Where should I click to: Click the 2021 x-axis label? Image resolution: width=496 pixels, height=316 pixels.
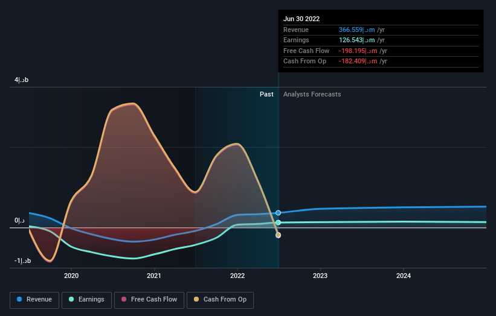click(x=153, y=276)
